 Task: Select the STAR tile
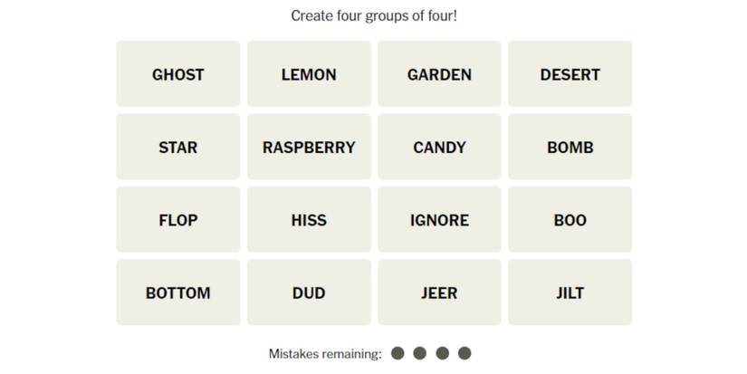(177, 147)
